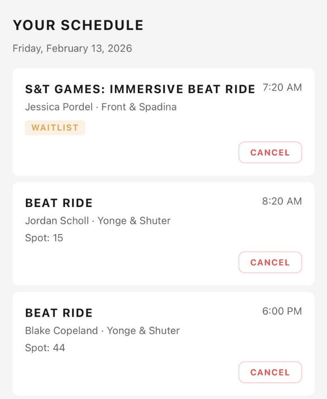Click the Friday, February 13, 2026 date
The height and width of the screenshot is (399, 327).
tap(72, 49)
